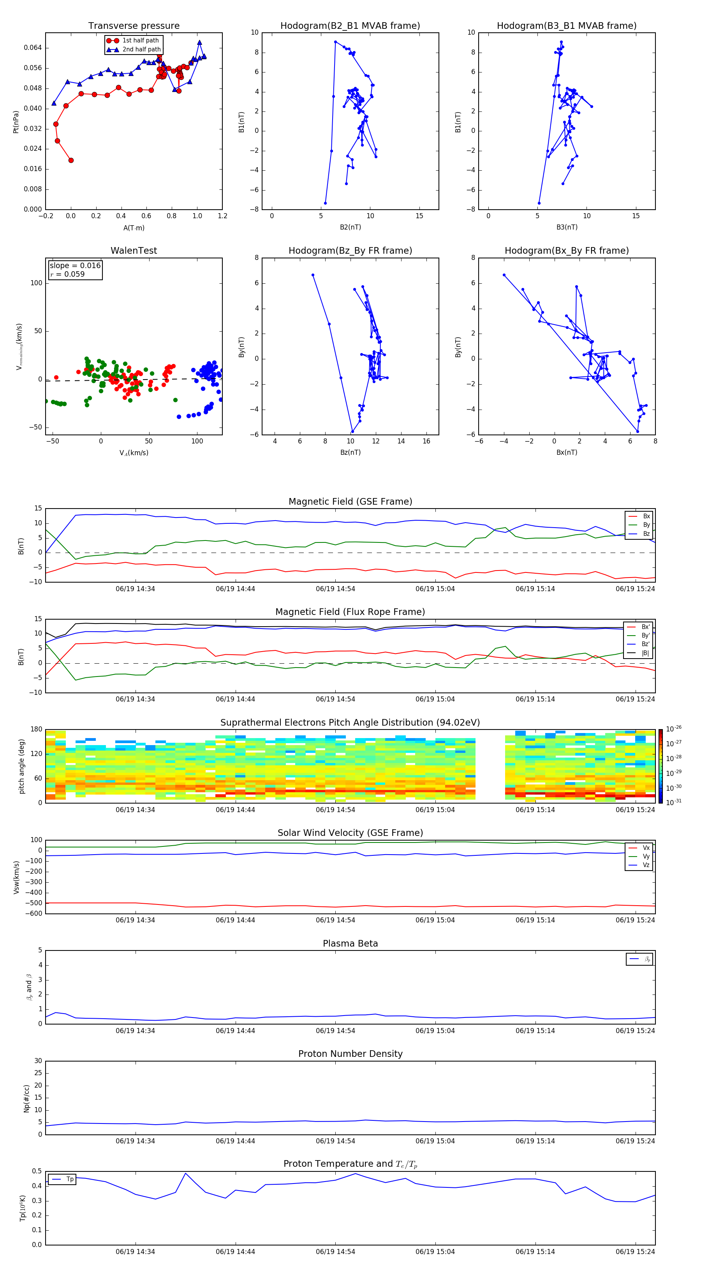Click the 'Vz' legend entry
This screenshot has width=701, height=1286.
click(x=639, y=865)
